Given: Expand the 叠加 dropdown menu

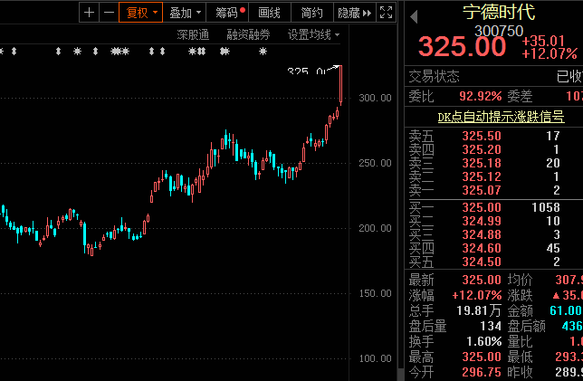Looking at the screenshot, I should [186, 13].
